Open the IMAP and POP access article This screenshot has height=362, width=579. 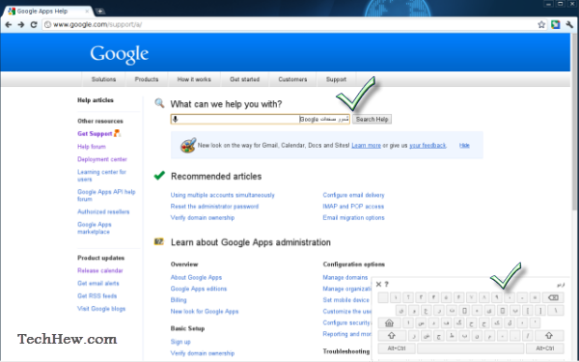353,207
